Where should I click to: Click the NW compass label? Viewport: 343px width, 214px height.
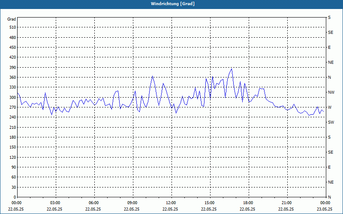(x=331, y=92)
